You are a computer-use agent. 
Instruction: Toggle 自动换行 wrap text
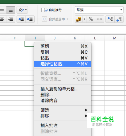52,10
